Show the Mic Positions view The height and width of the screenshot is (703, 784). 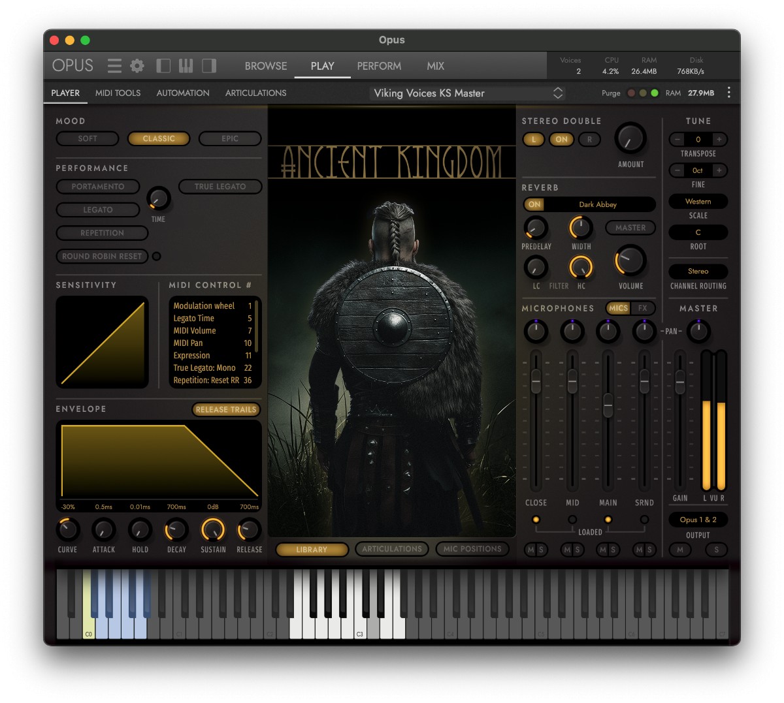472,549
